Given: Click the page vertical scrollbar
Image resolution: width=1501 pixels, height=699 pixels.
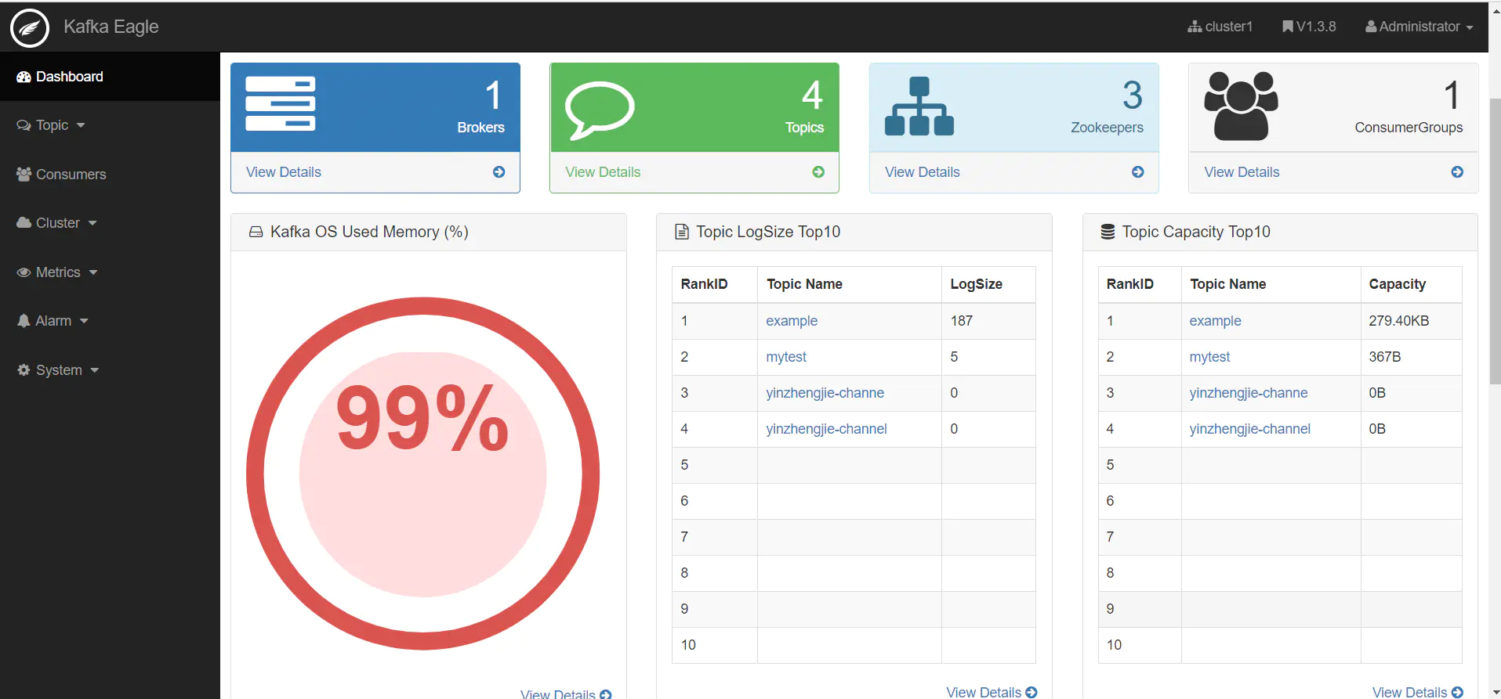Looking at the screenshot, I should click(x=1494, y=235).
